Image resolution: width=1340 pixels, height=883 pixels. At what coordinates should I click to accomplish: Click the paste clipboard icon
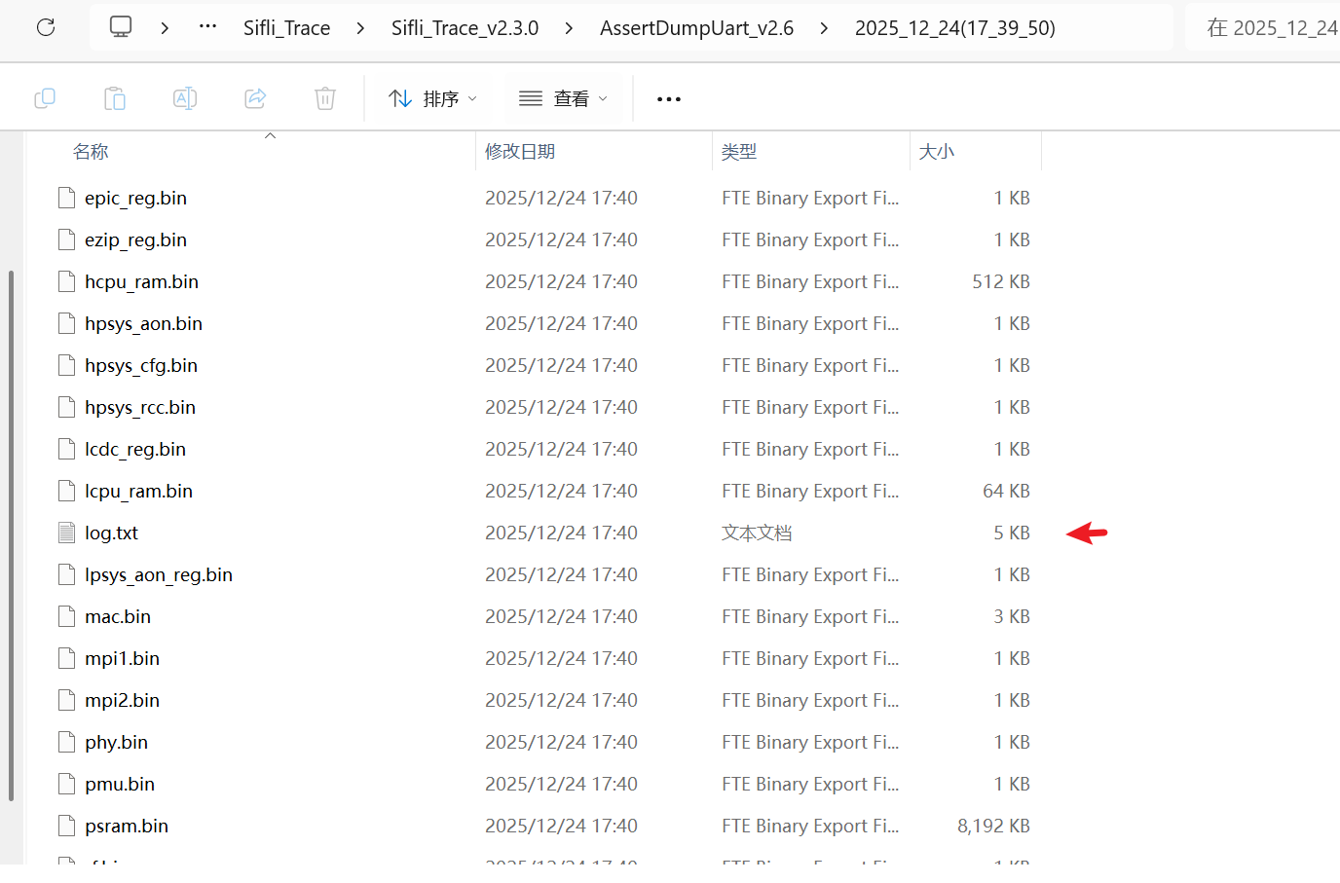(115, 98)
